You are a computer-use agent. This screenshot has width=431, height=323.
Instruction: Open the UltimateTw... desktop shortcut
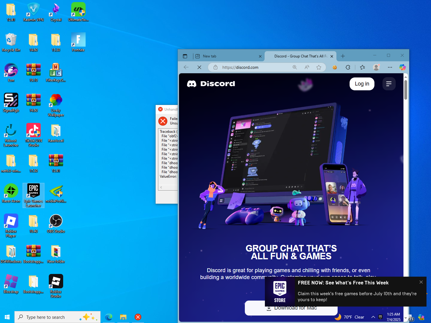(x=78, y=12)
